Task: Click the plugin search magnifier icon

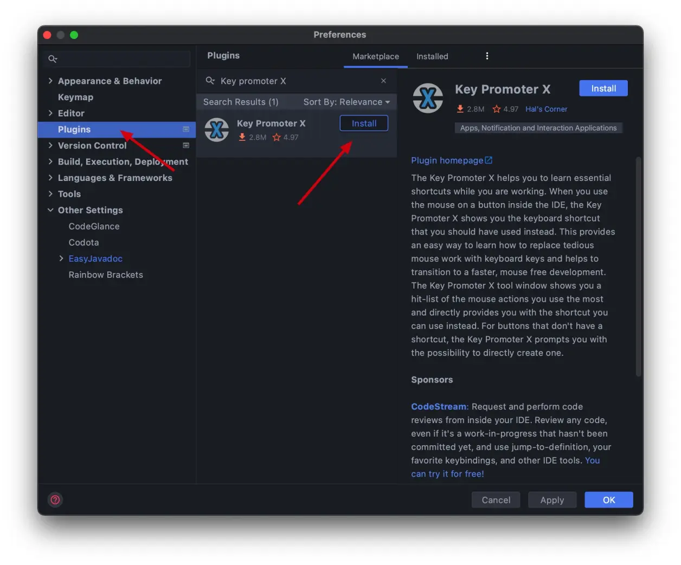Action: (210, 81)
